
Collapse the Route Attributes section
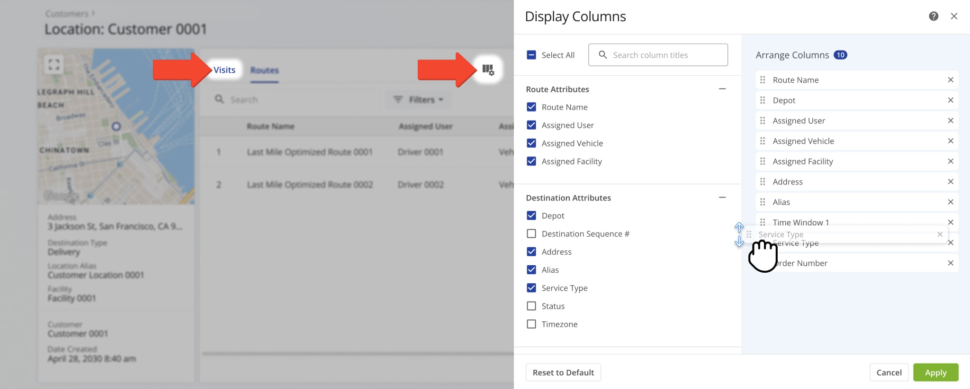722,89
